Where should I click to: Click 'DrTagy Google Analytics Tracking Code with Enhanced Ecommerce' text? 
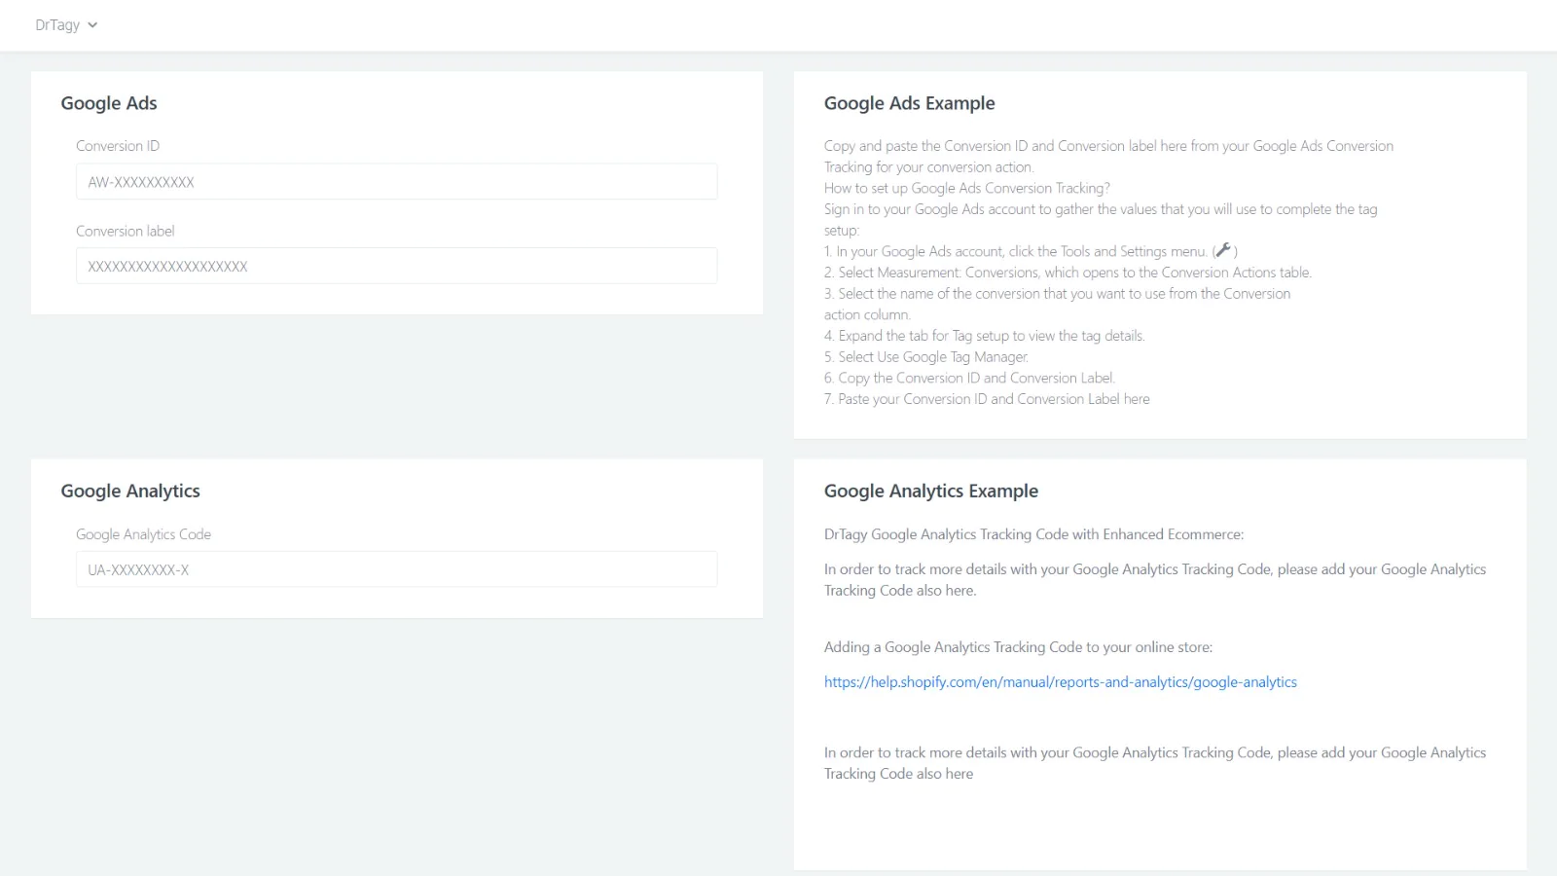pyautogui.click(x=1033, y=534)
